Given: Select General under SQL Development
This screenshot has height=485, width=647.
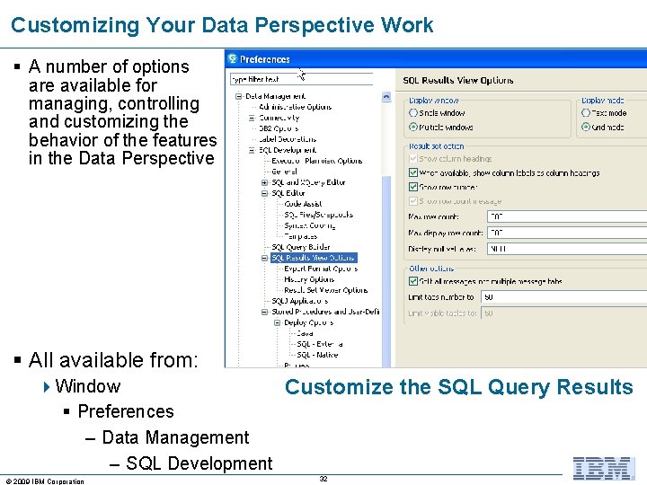Looking at the screenshot, I should [284, 172].
